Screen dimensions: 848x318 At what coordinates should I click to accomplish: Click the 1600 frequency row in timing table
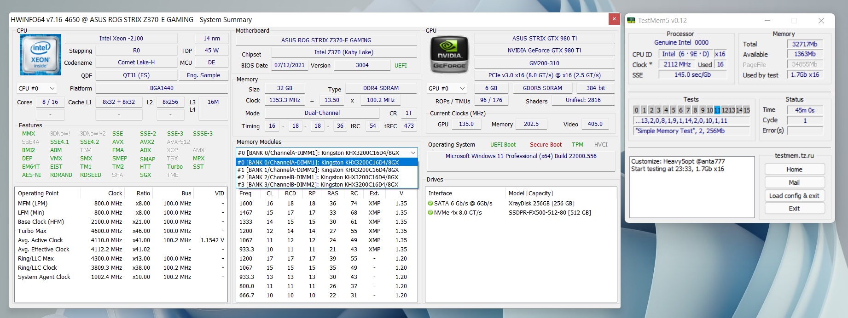tap(327, 203)
